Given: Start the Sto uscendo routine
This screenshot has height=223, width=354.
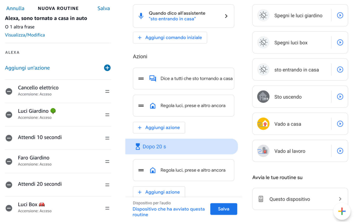Looking at the screenshot, I should pos(340,97).
